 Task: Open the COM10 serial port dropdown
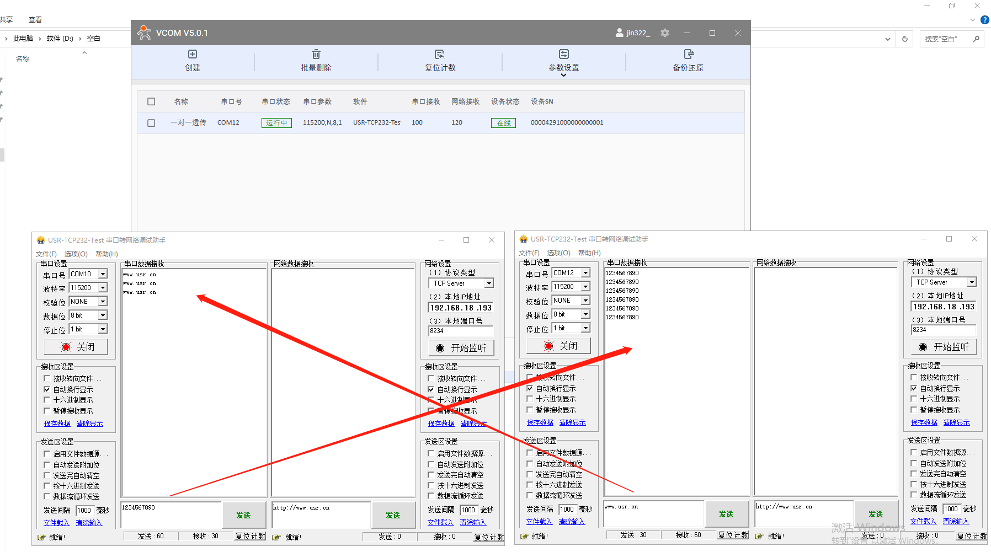tap(103, 274)
